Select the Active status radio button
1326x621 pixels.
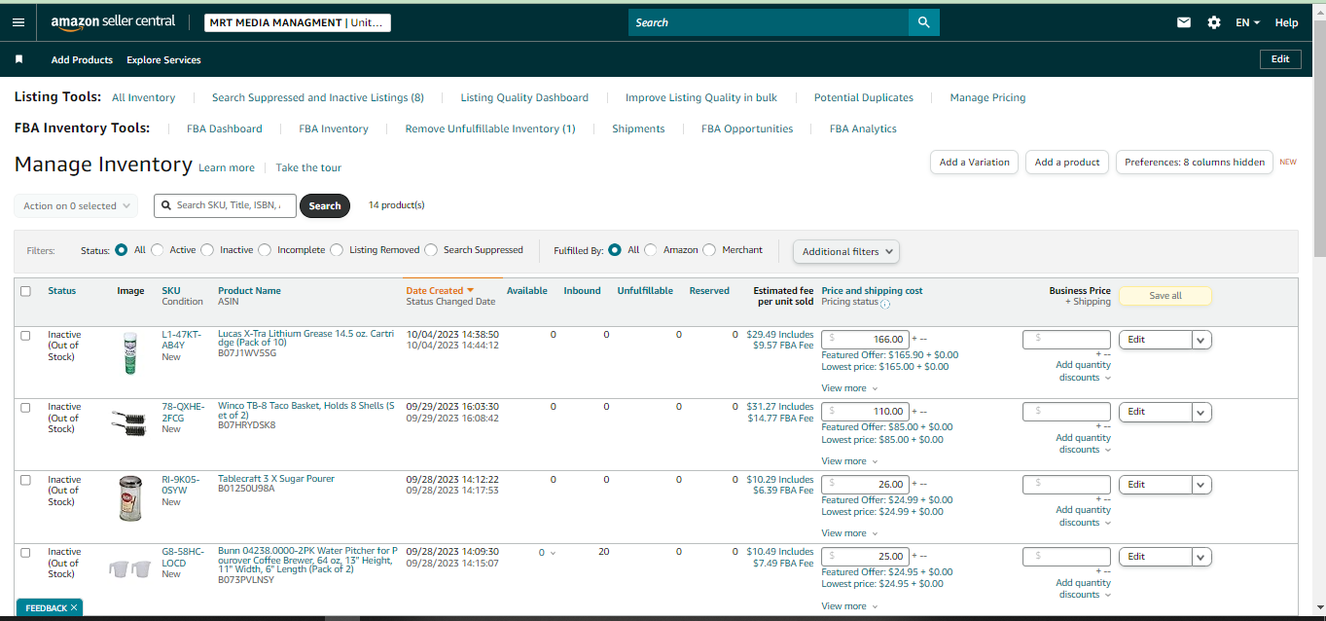point(158,250)
